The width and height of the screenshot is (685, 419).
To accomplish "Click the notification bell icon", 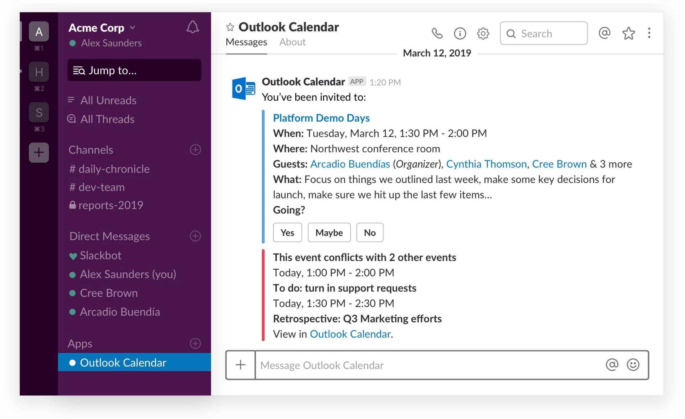I will pos(192,27).
